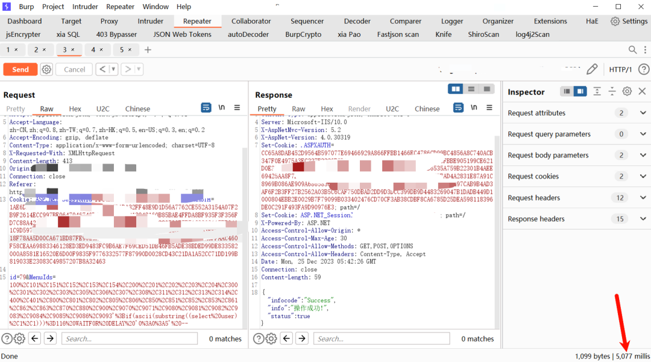Viewport: 651px width, 362px height.
Task: Expand Request body parameters section
Action: 643,156
